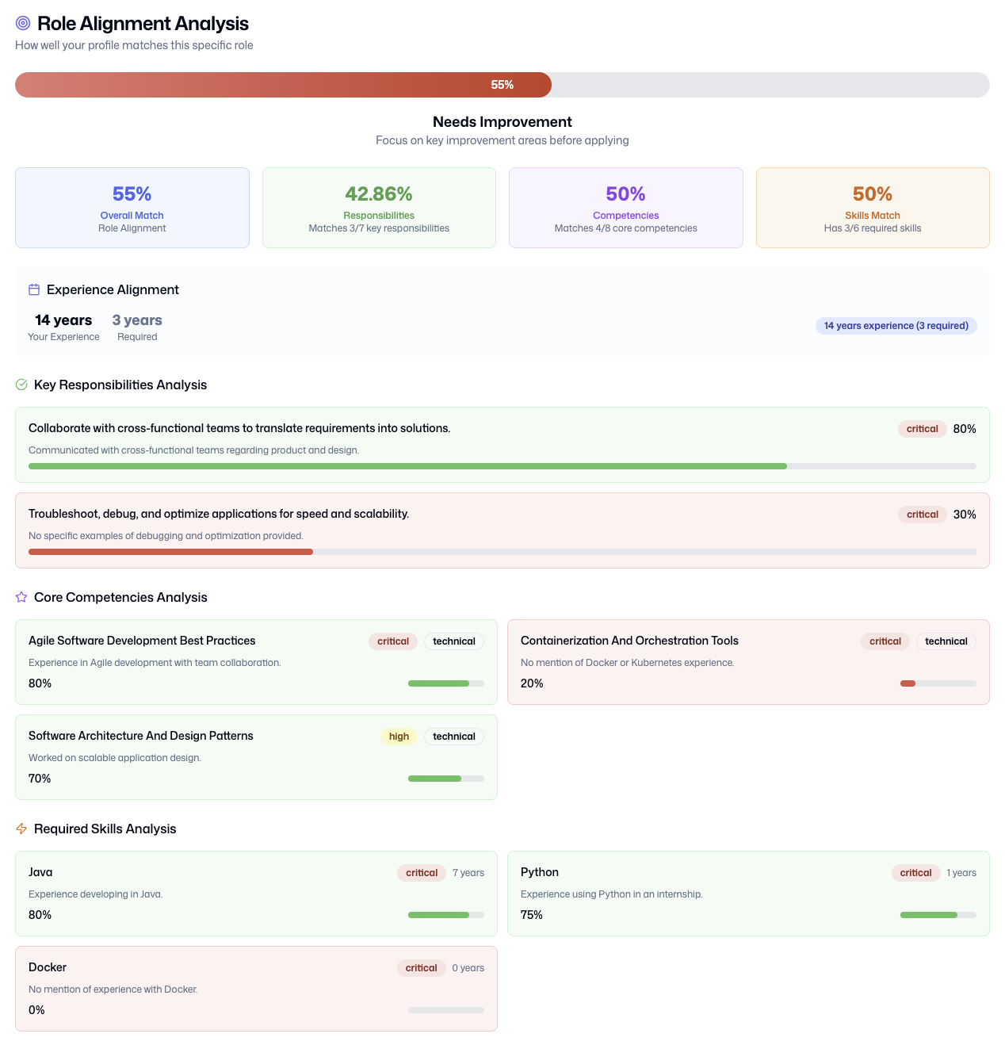
Task: Select the Python skill card
Action: click(x=748, y=894)
